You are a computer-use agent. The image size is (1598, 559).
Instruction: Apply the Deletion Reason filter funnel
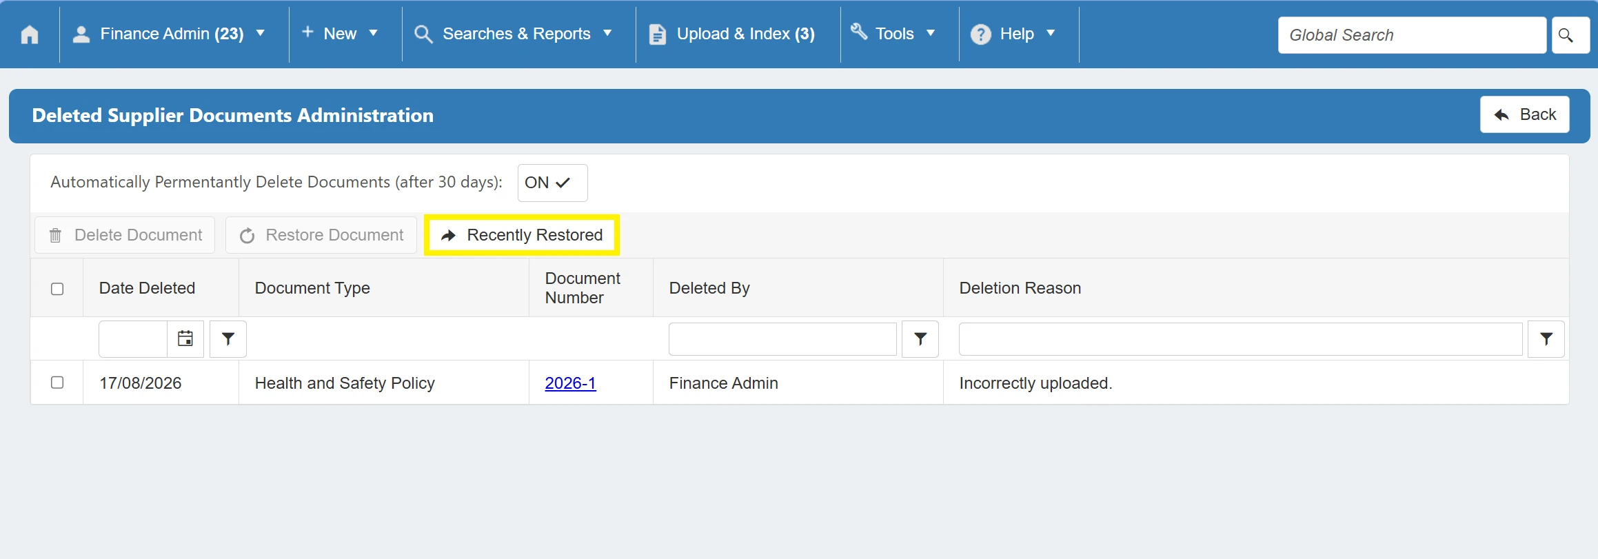[1546, 338]
